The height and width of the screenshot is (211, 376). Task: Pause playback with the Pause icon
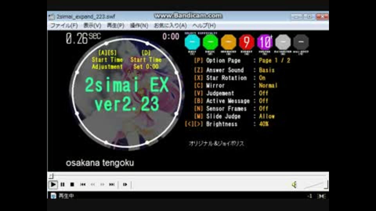click(63, 184)
